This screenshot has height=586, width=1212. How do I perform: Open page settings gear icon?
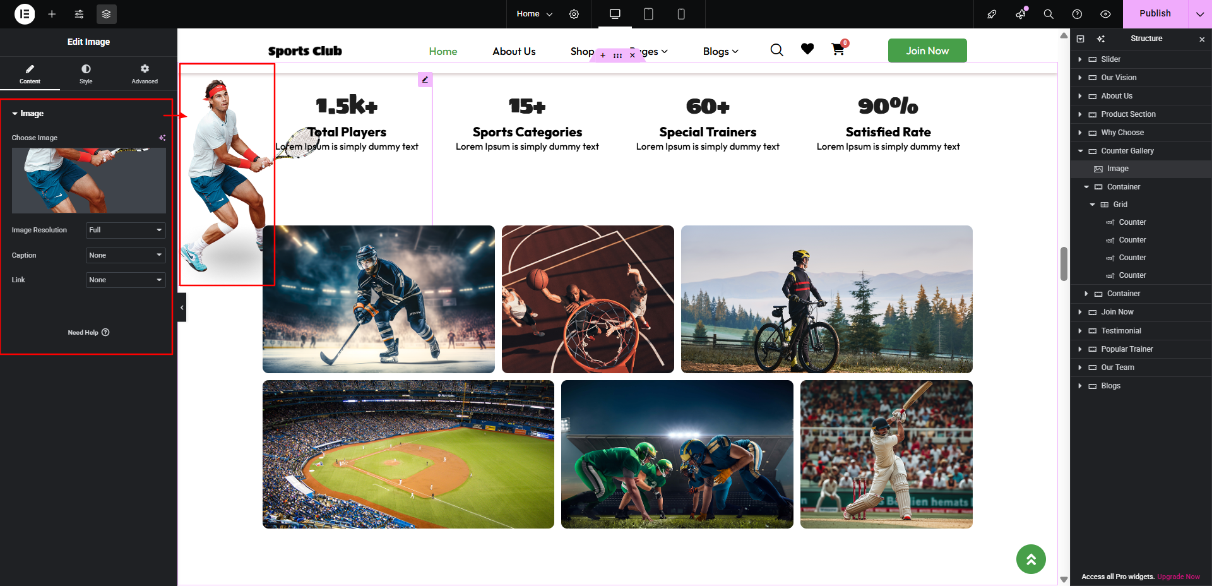(x=574, y=14)
